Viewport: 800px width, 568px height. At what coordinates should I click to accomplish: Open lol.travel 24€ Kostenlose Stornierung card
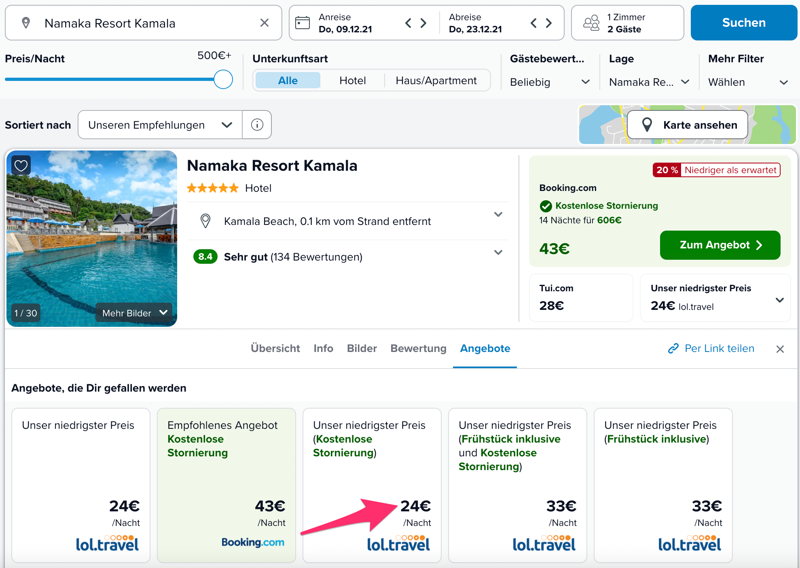[x=372, y=485]
